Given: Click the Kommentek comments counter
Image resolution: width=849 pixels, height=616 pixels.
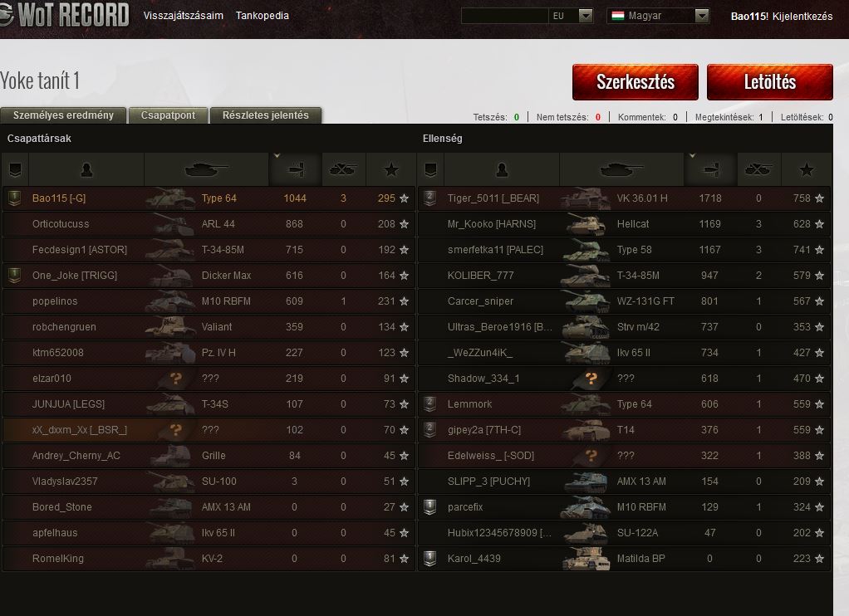Looking at the screenshot, I should click(648, 117).
